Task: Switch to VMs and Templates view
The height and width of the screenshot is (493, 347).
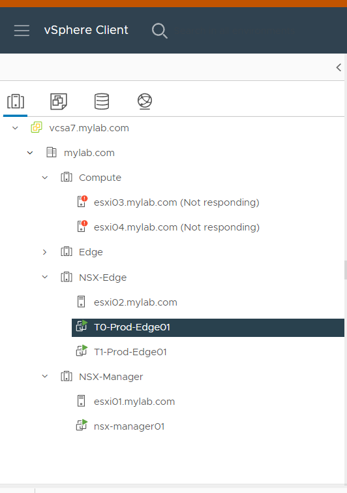Action: coord(59,101)
